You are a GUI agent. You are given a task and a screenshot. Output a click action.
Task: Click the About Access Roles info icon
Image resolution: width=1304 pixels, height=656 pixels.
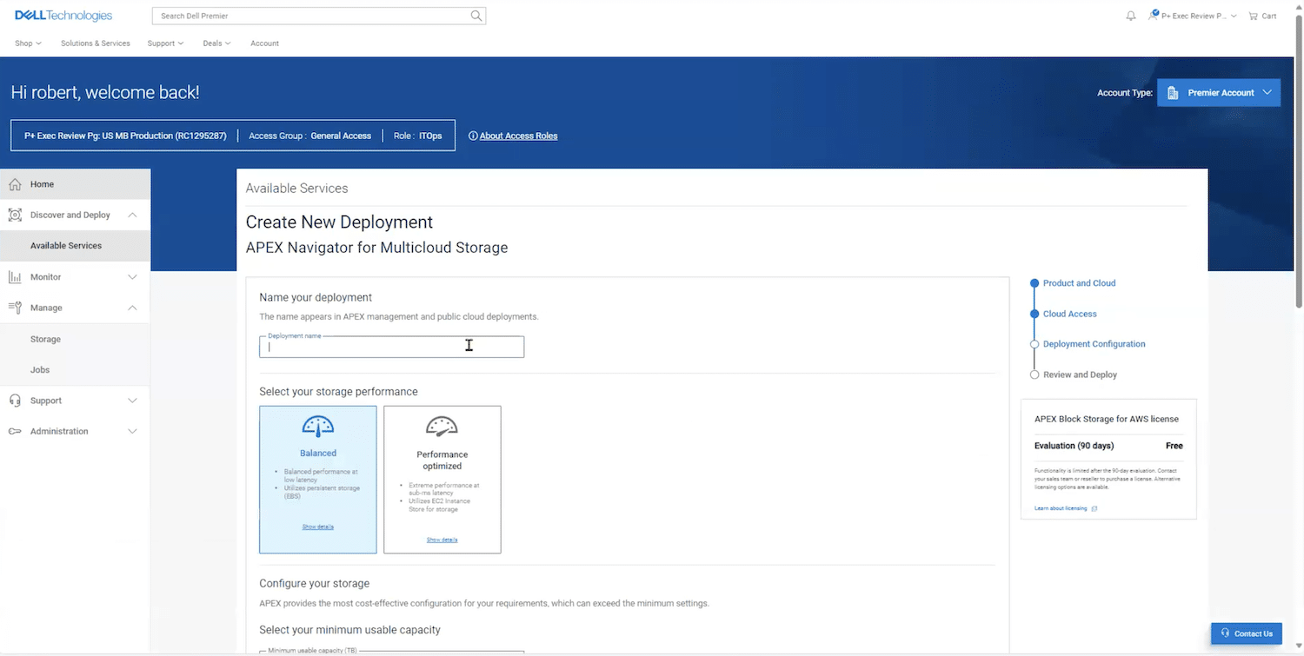[x=473, y=136]
